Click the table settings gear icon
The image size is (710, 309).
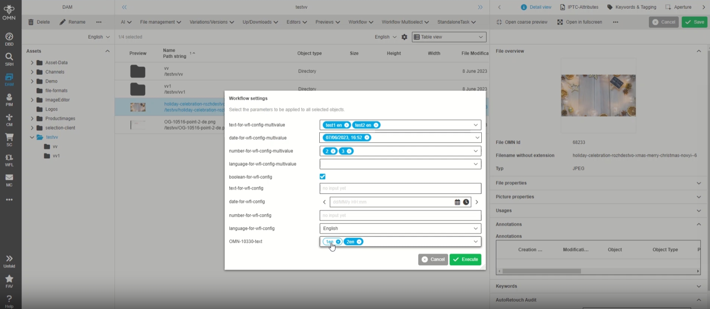tap(404, 37)
